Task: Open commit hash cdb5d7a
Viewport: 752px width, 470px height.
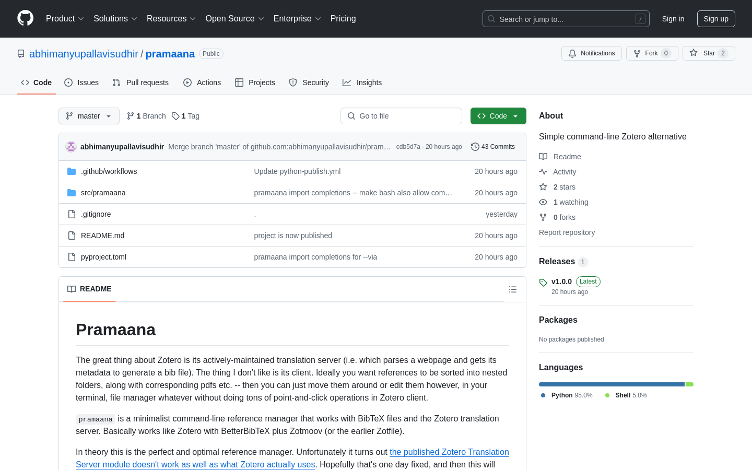Action: 408,147
